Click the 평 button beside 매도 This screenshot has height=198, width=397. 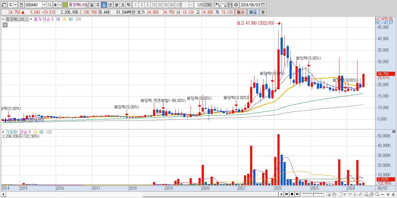(263, 12)
